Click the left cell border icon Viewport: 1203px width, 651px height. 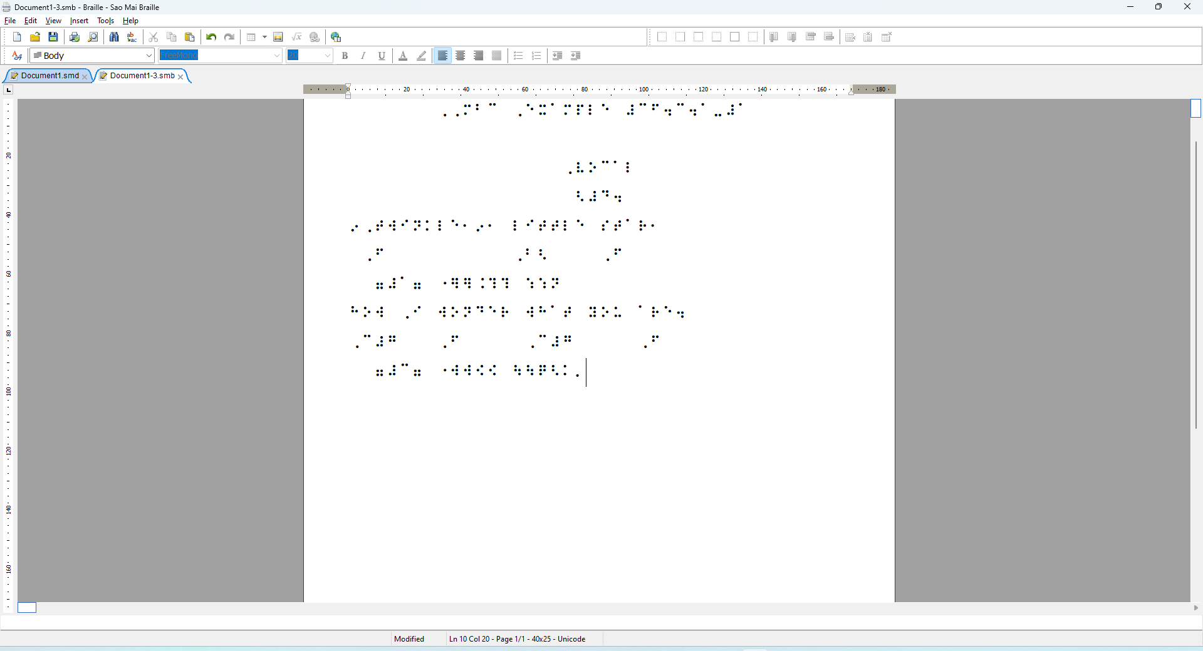pos(662,37)
